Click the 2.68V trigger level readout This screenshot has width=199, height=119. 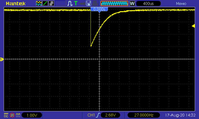(x=110, y=115)
